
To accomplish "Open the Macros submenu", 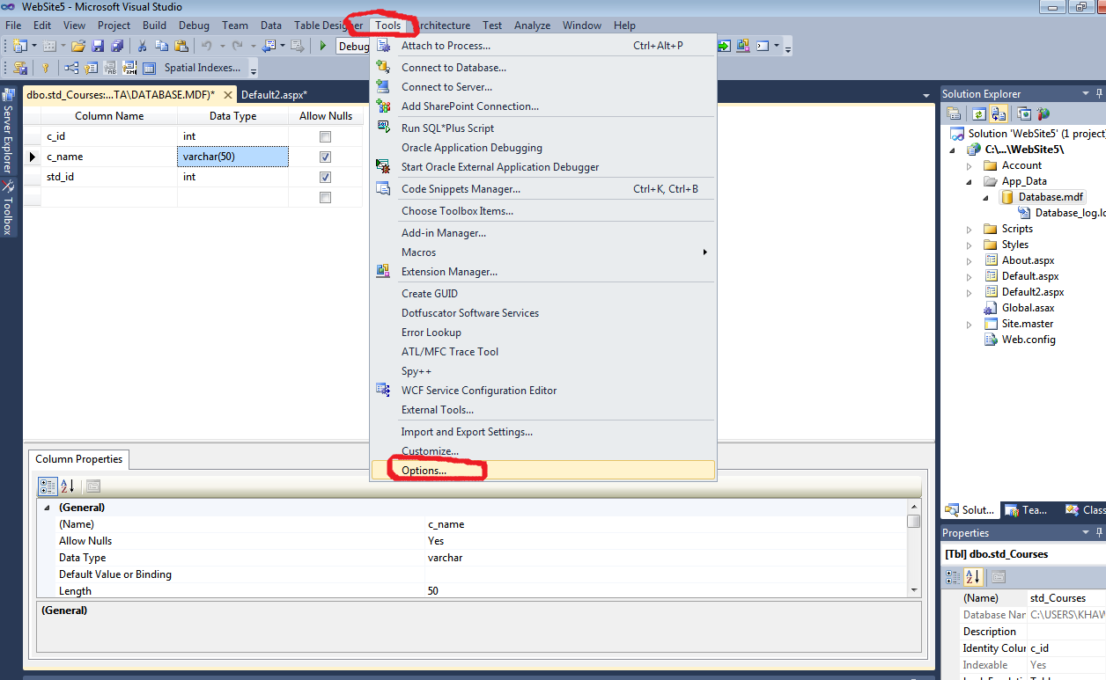I will pyautogui.click(x=419, y=252).
